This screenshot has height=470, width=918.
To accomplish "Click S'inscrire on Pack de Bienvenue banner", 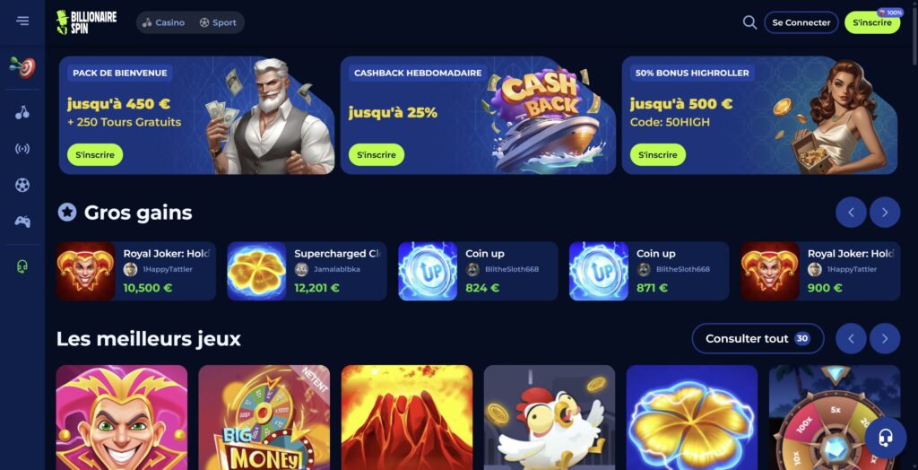I will (x=95, y=154).
